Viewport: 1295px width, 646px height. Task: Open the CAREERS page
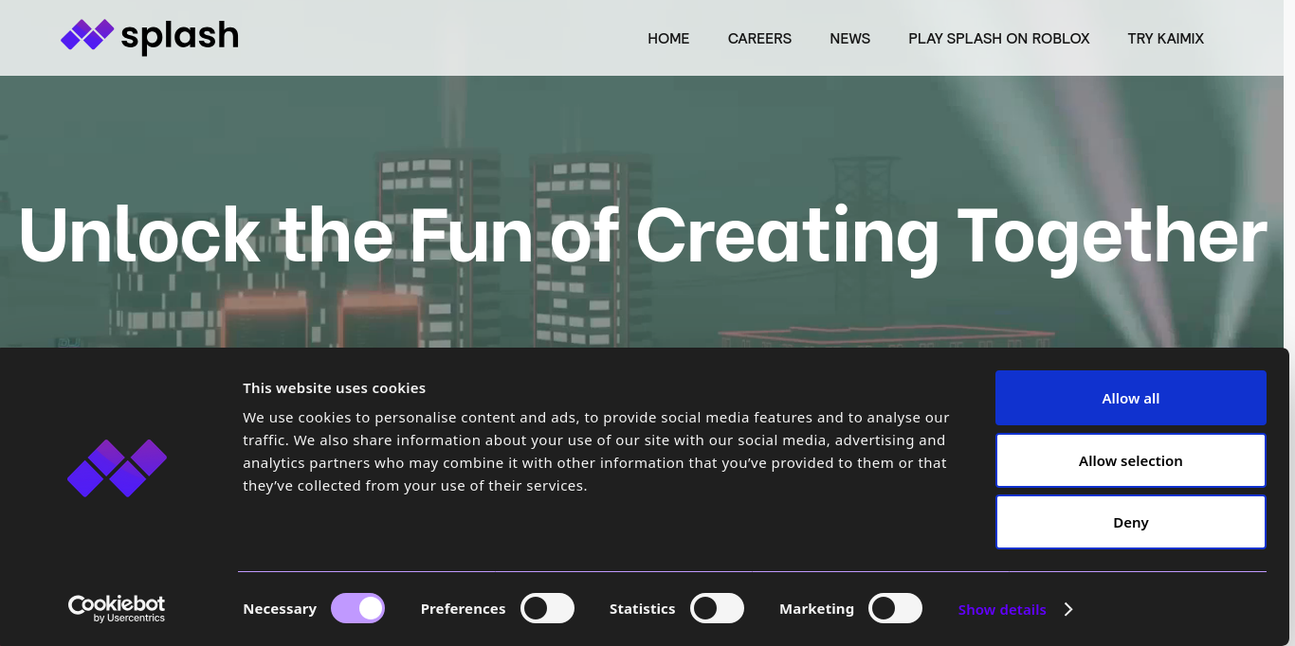coord(759,39)
